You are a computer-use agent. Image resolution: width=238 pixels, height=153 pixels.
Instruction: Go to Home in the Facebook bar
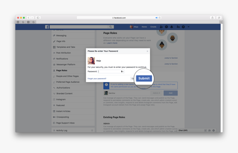click(144, 27)
